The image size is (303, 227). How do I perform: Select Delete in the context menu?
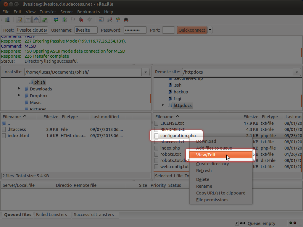(221, 179)
